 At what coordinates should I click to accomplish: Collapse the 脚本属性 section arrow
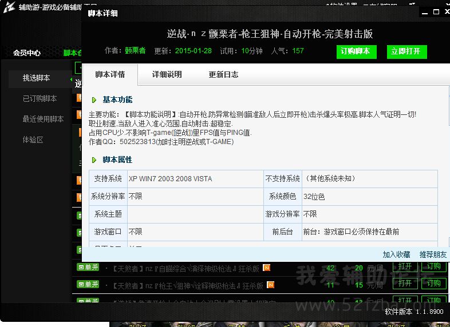click(x=94, y=160)
